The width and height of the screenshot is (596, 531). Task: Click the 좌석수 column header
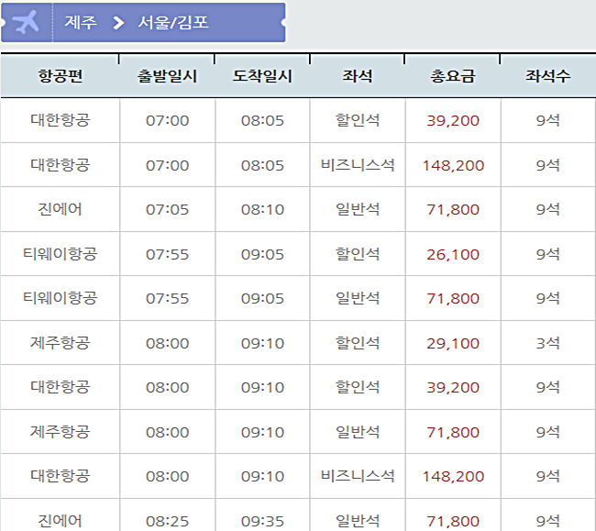(x=547, y=75)
